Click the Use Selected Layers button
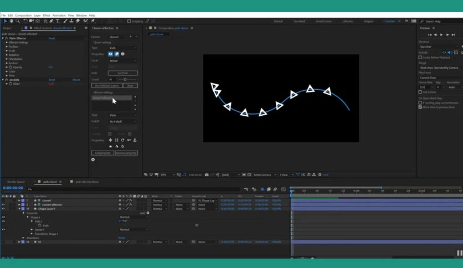This screenshot has height=268, width=463. 106,86
